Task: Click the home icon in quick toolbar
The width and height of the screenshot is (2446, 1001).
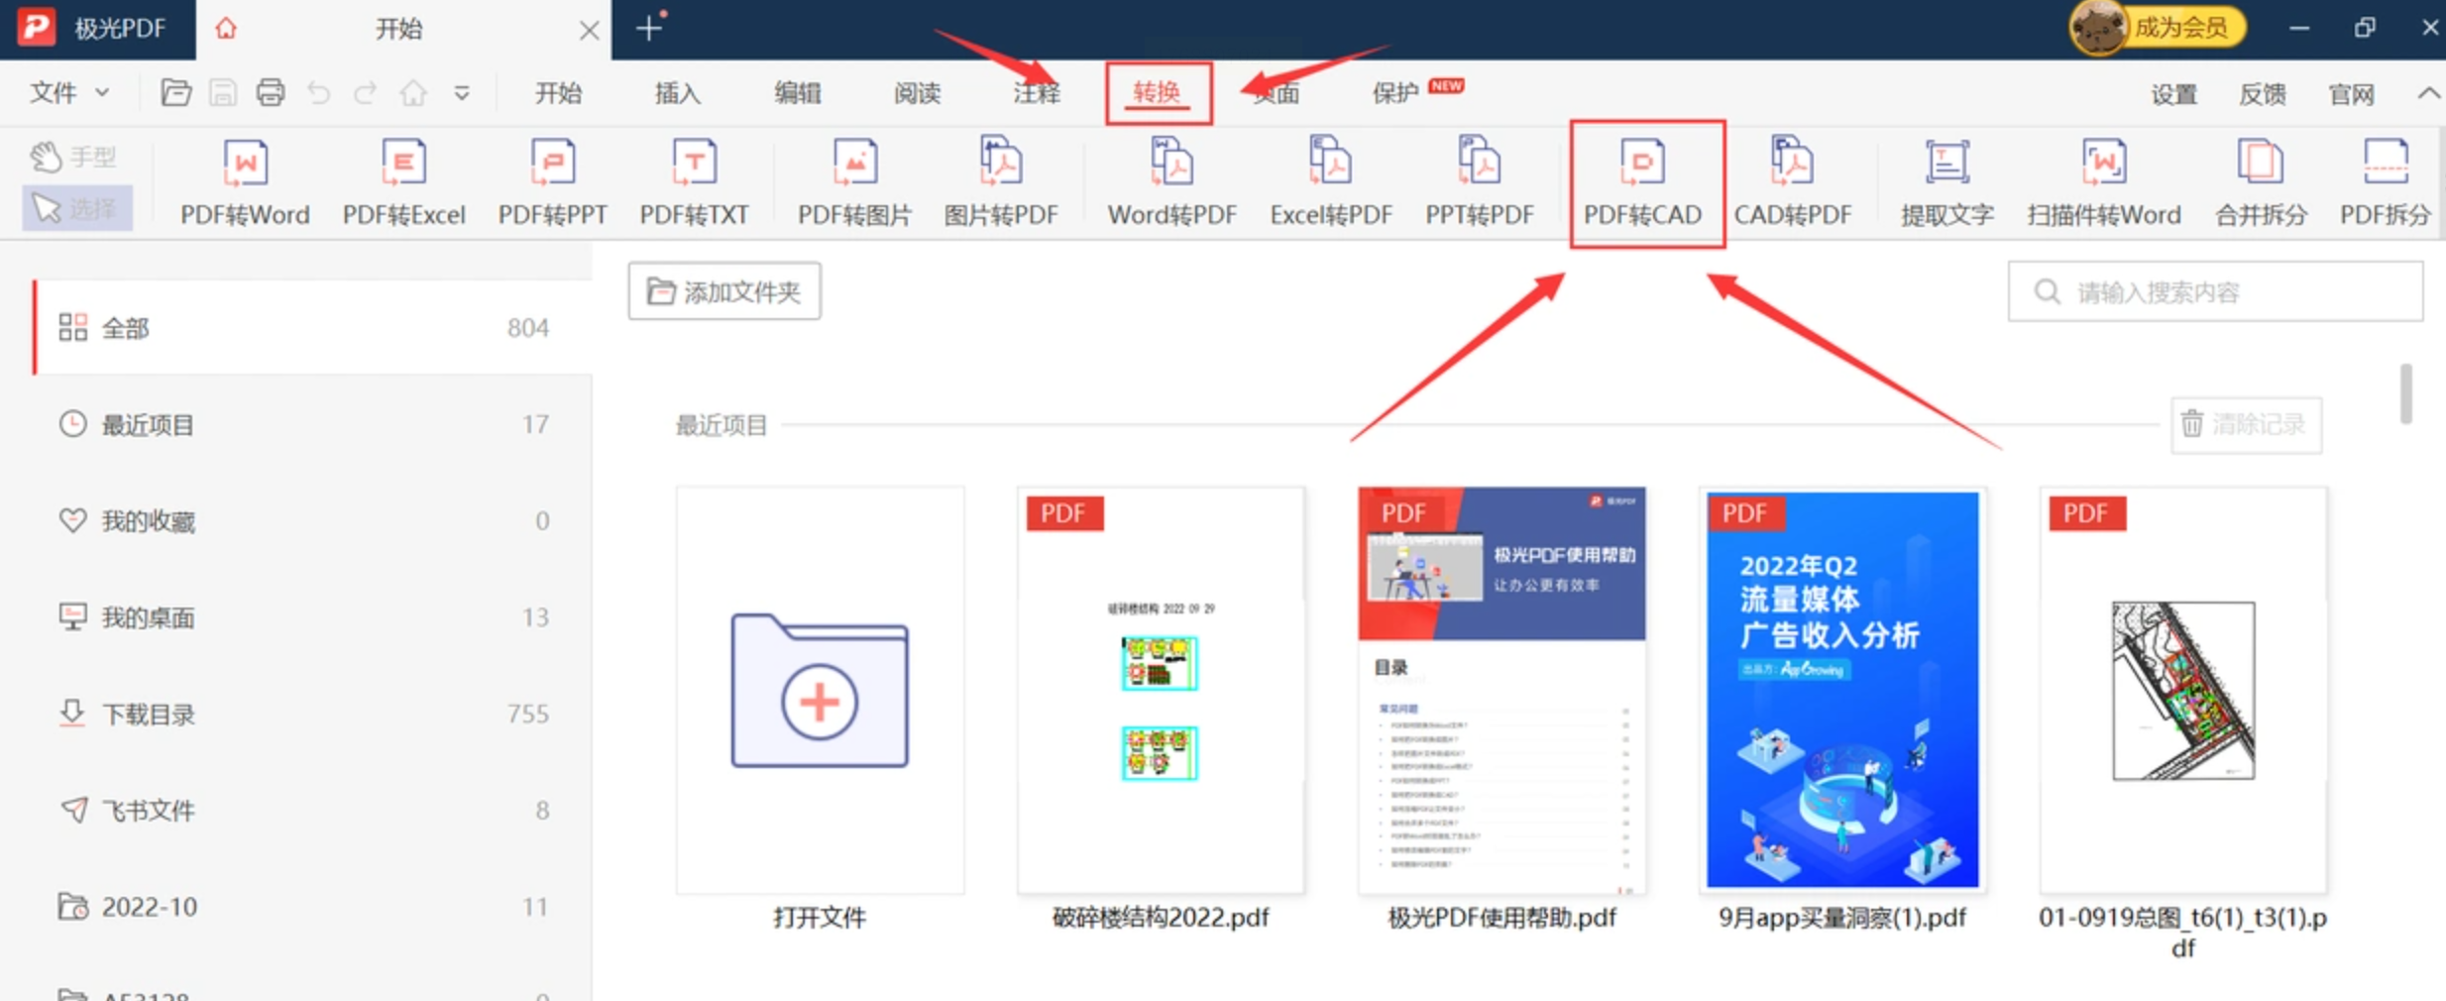Action: [413, 93]
